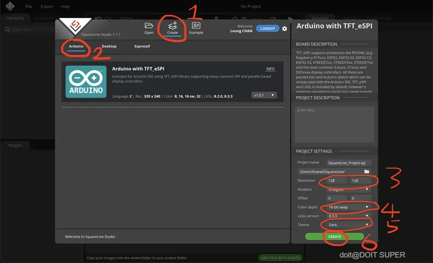Viewport: 433px width, 263px height.
Task: Switch to the Espressif tab
Action: coord(142,46)
